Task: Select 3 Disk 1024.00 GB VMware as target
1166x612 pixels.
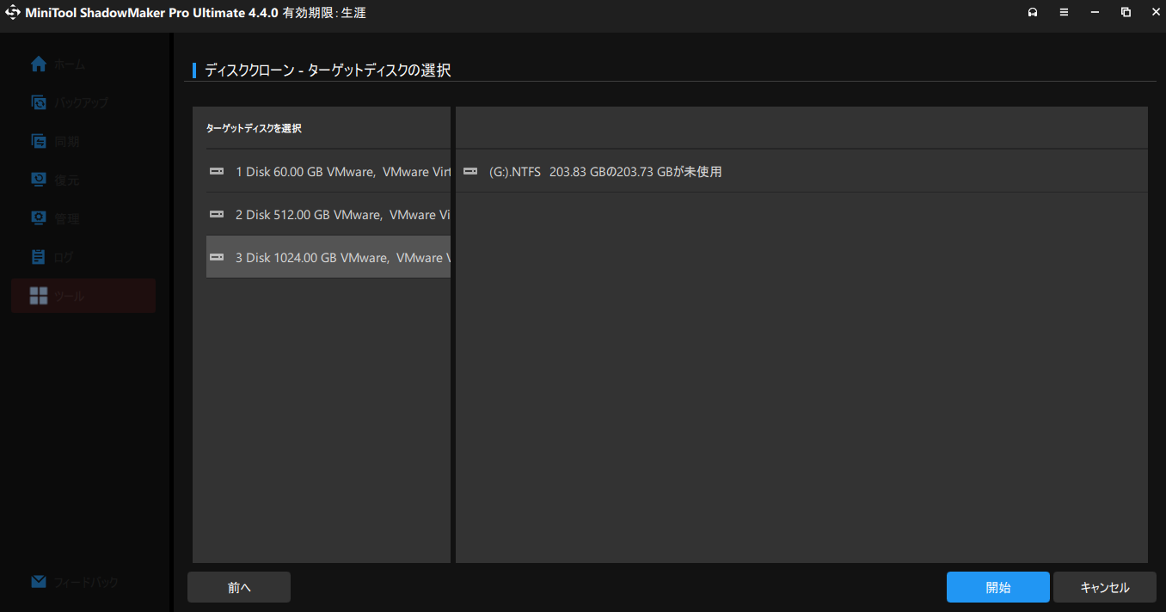Action: [328, 257]
